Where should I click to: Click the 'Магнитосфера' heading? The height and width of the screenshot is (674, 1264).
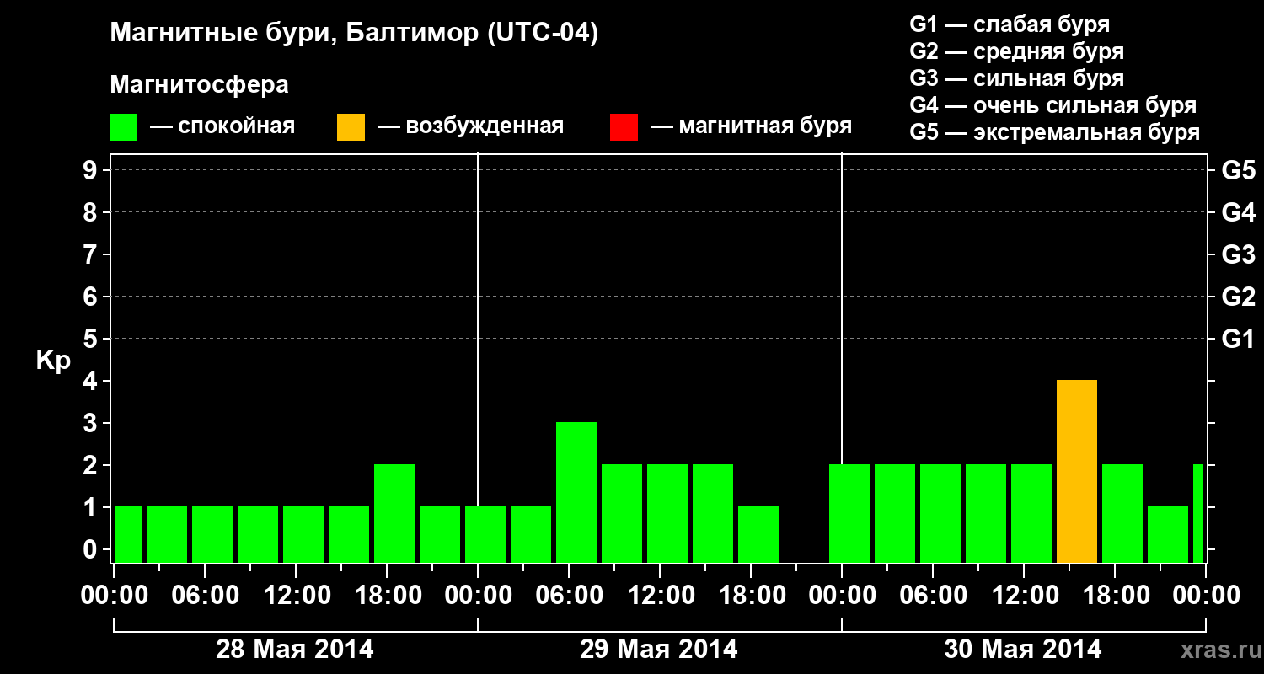point(199,85)
